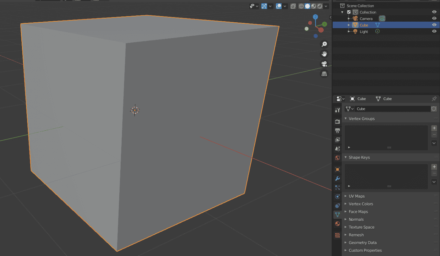Add a new shape key with the plus button
This screenshot has width=440, height=256.
click(x=434, y=167)
